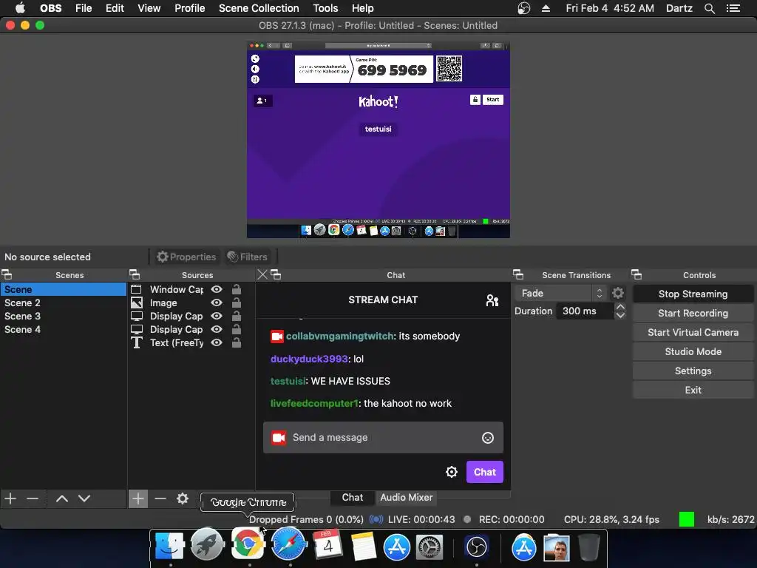Click the Send a message field

[383, 438]
